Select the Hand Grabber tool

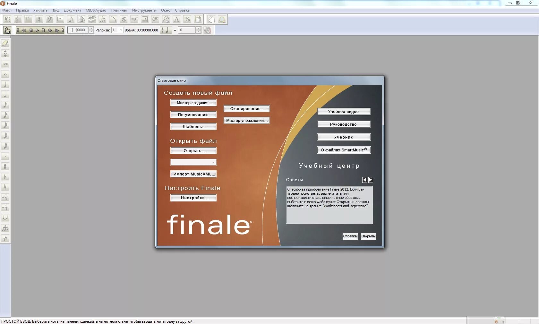[211, 20]
